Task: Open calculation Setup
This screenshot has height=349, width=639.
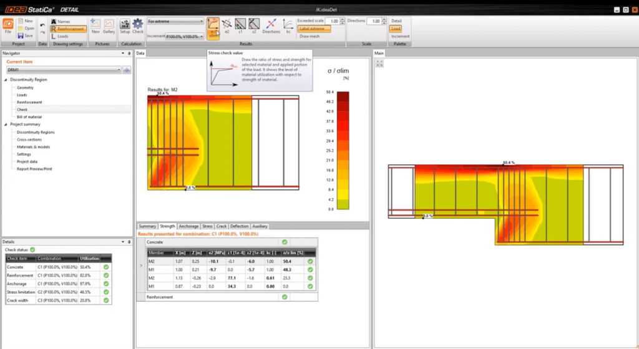Action: [x=125, y=26]
